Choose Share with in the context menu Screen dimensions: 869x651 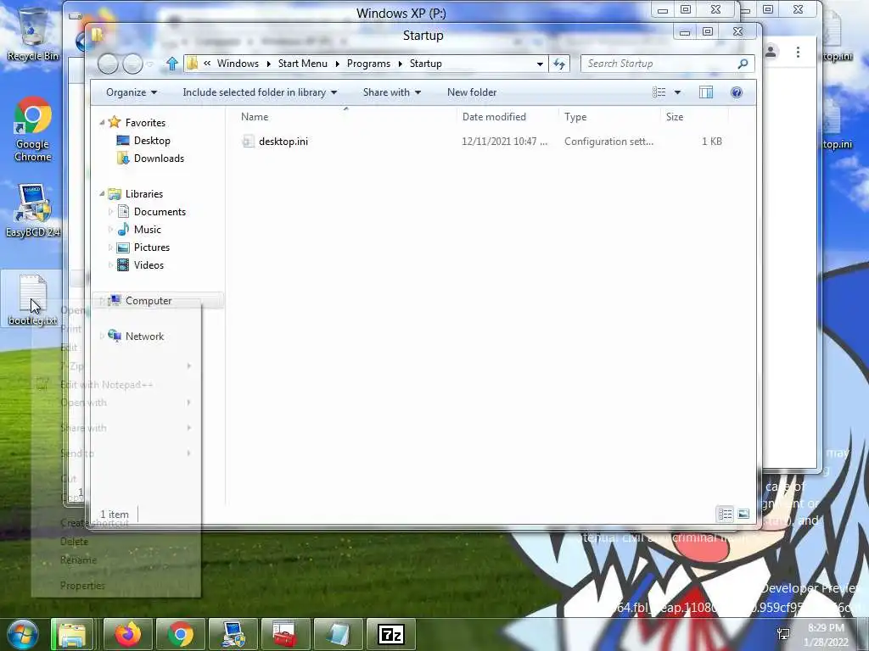[x=115, y=428]
